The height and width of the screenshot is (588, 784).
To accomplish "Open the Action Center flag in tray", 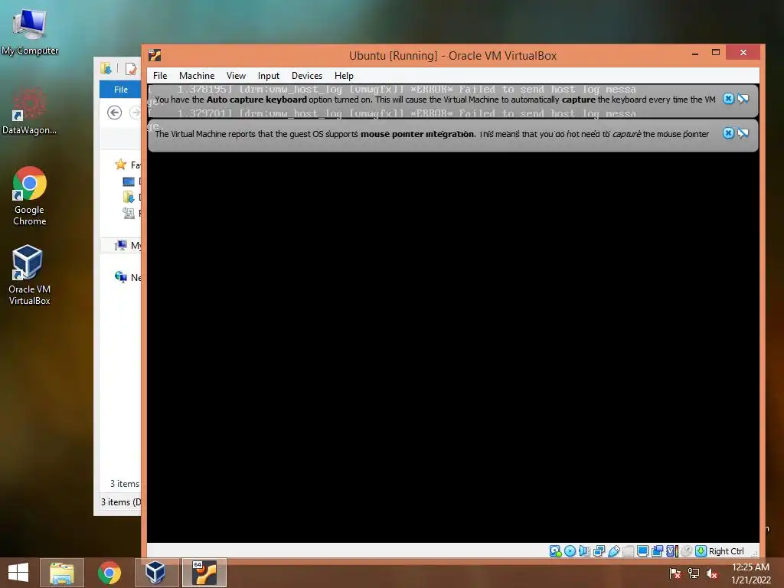I will (675, 573).
